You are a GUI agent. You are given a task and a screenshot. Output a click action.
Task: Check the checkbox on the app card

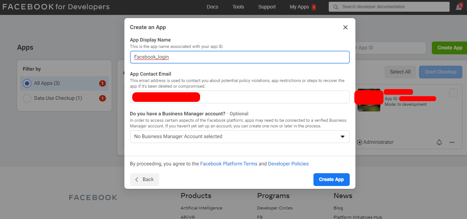(x=453, y=93)
